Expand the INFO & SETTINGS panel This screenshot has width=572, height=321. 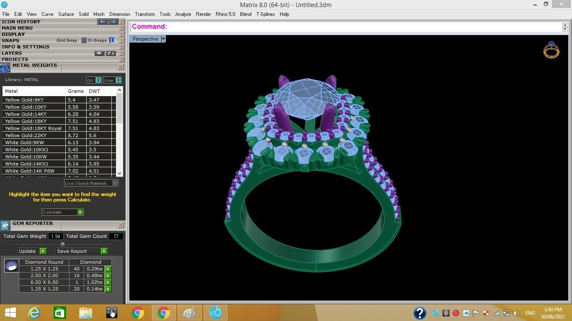tap(26, 47)
